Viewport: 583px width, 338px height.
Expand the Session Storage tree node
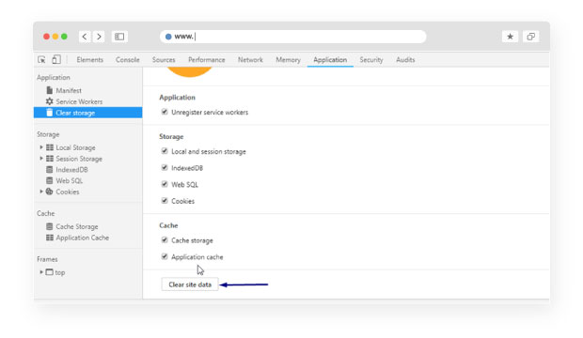click(x=41, y=159)
